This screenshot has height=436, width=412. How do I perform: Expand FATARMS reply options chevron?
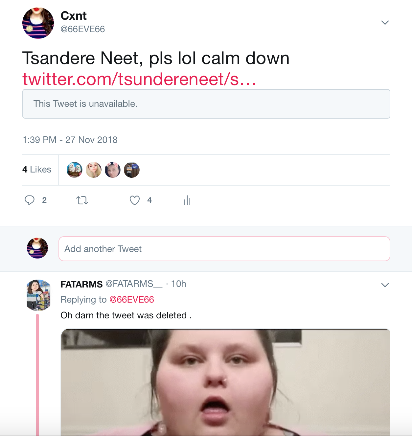point(385,285)
